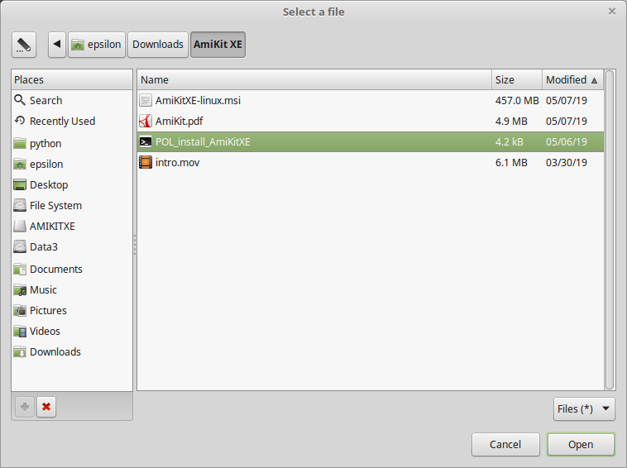Click the AMIKITXE removable drive icon
Image resolution: width=627 pixels, height=468 pixels.
(x=20, y=227)
